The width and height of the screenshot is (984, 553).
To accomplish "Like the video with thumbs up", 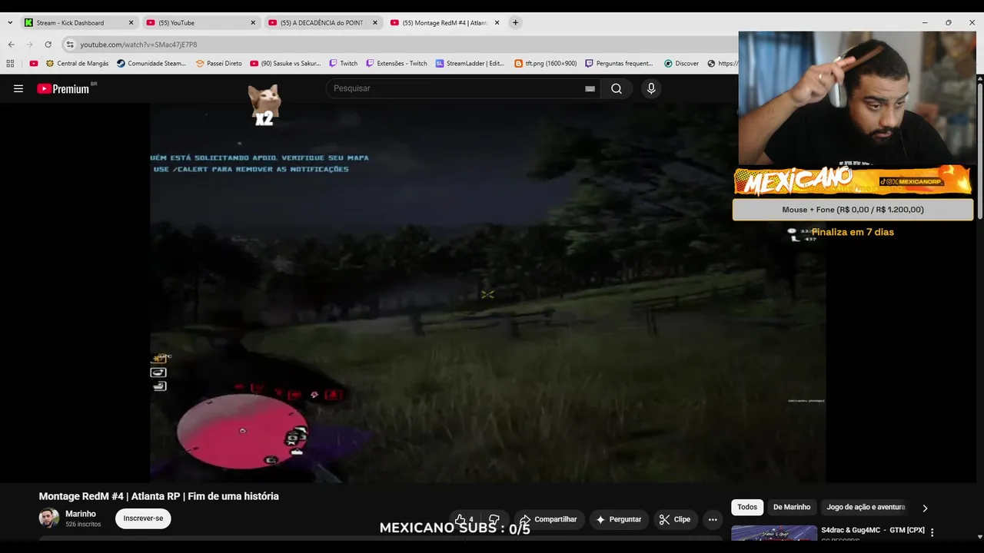I will tap(464, 519).
